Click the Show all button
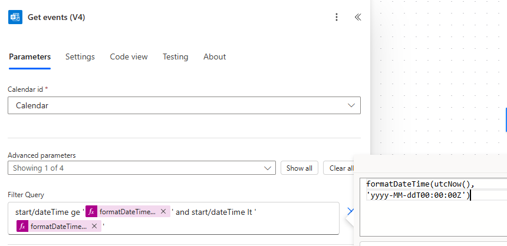This screenshot has height=246, width=507. click(x=299, y=168)
